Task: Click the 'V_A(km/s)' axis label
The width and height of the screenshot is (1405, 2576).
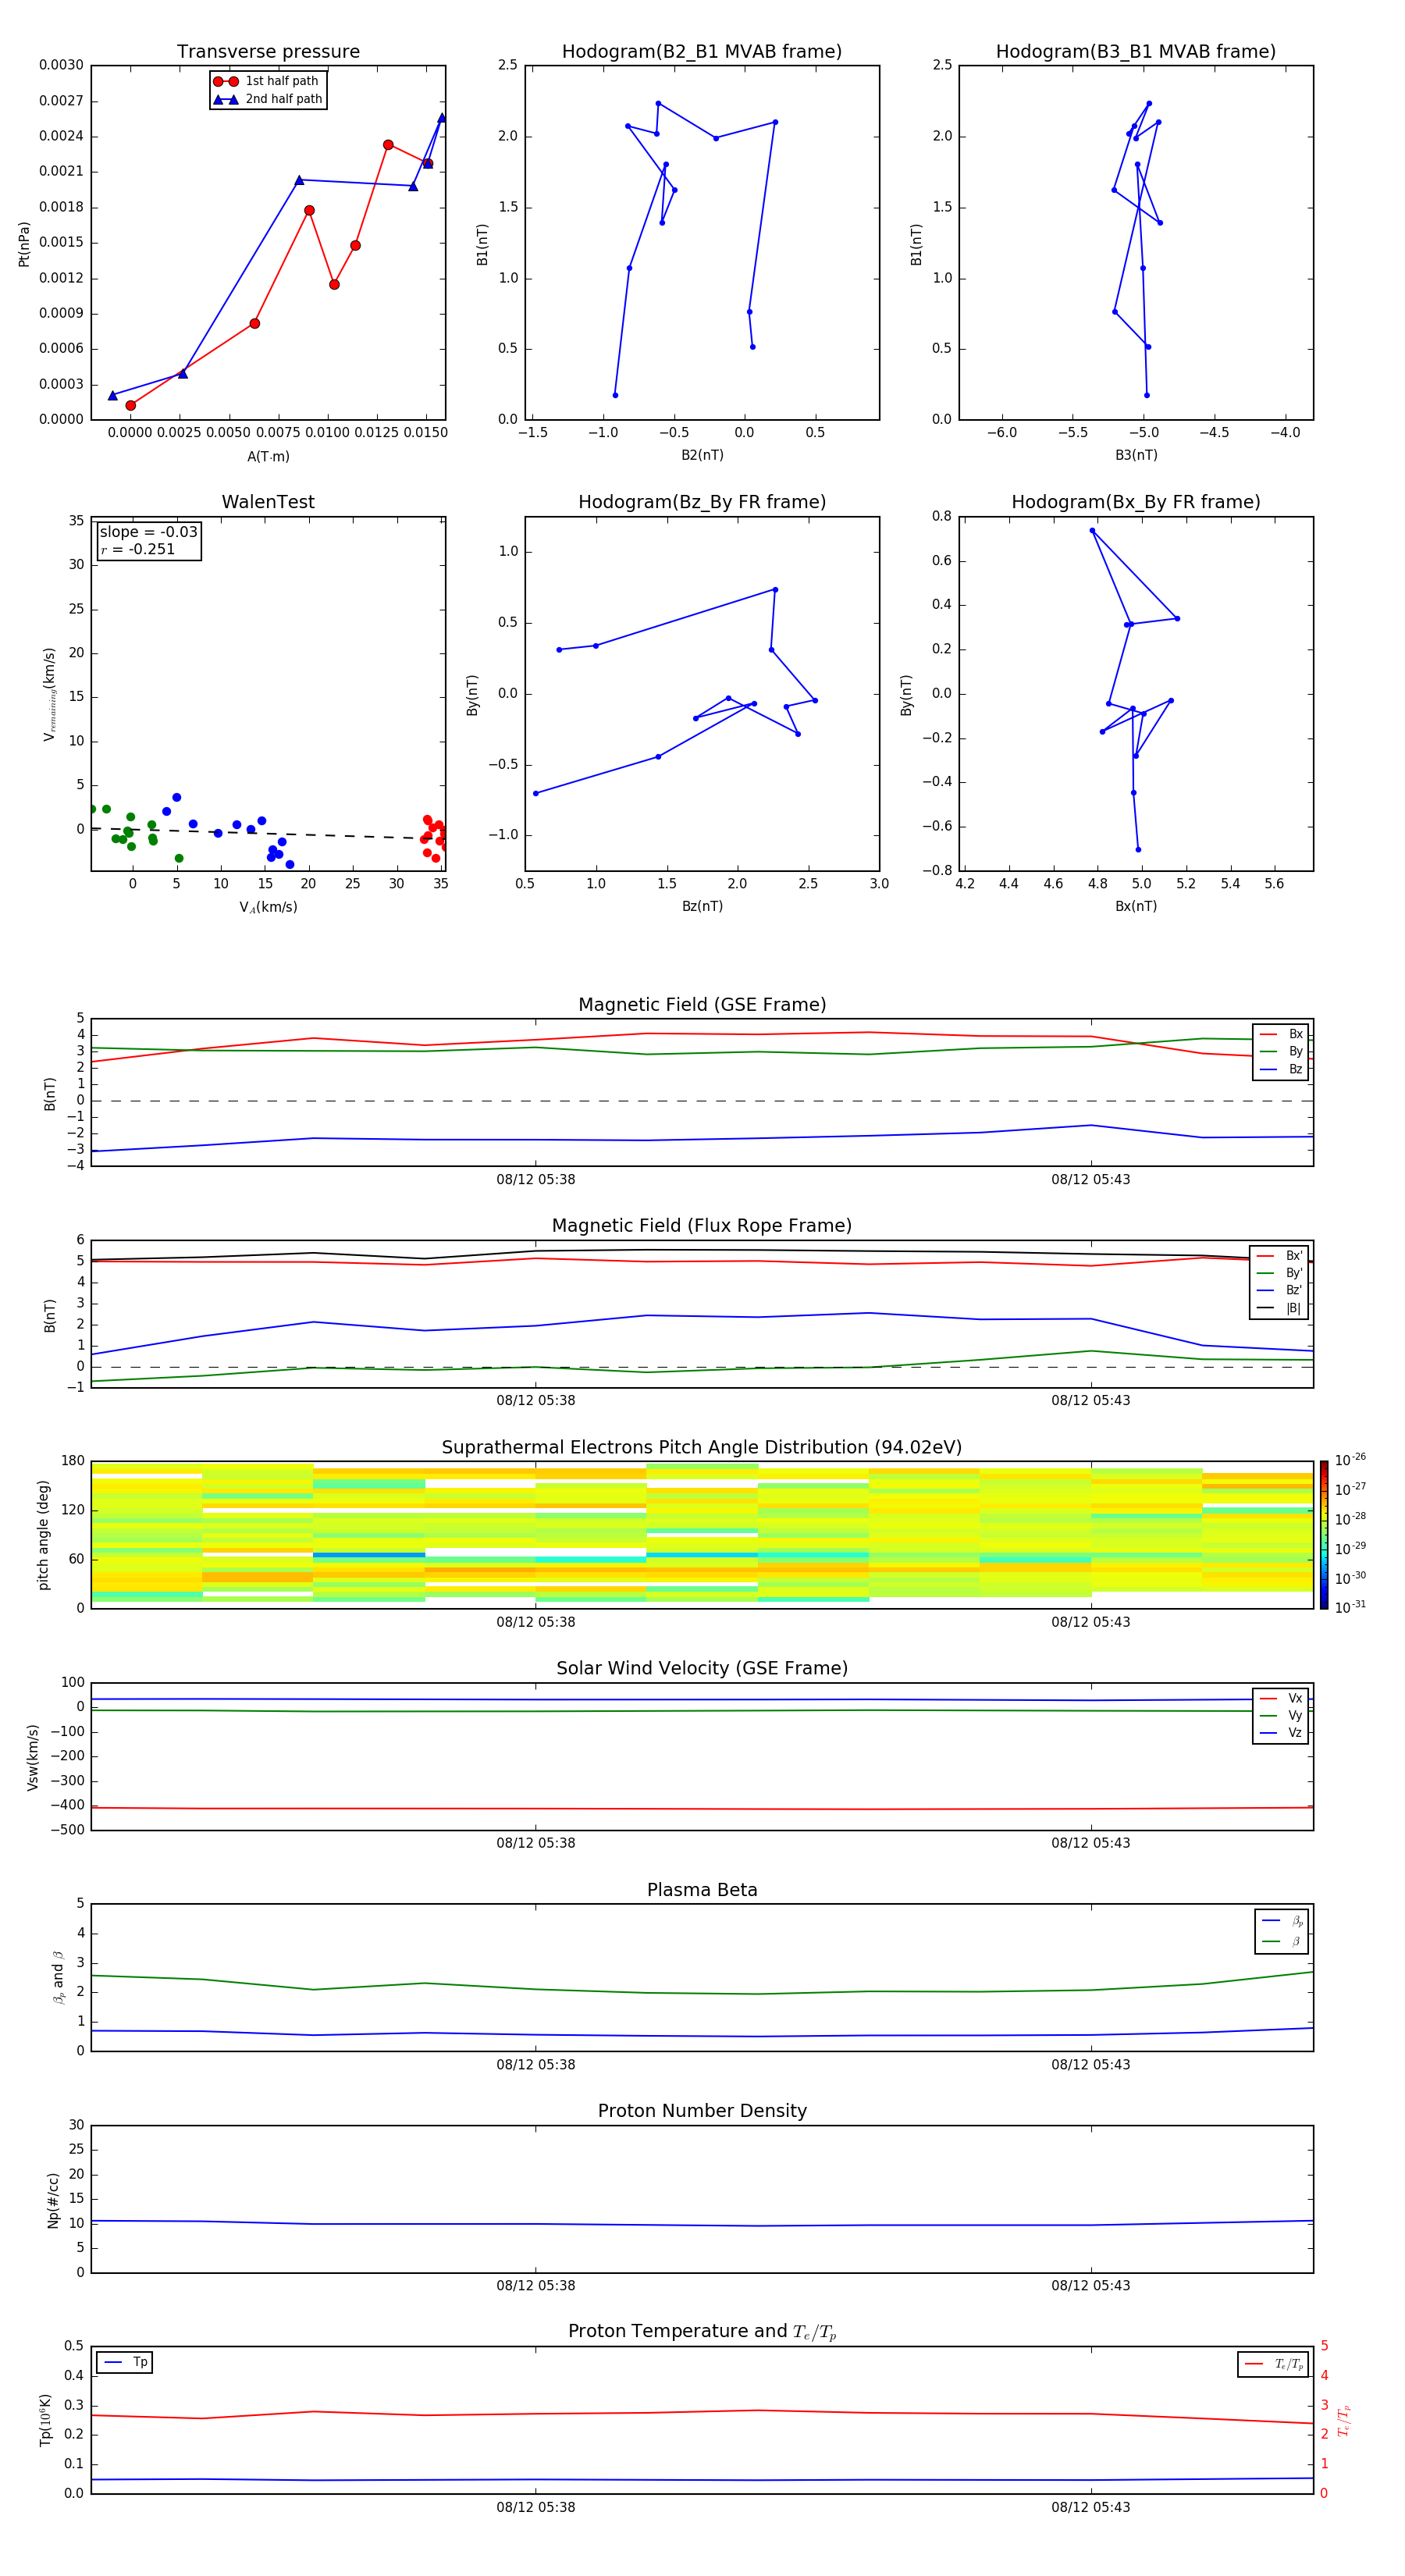Action: (x=268, y=907)
